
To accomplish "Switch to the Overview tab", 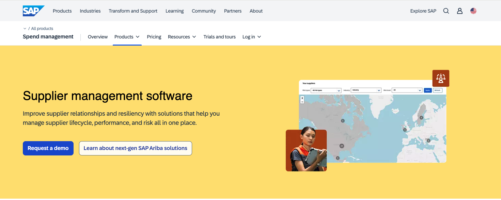I will click(x=98, y=37).
